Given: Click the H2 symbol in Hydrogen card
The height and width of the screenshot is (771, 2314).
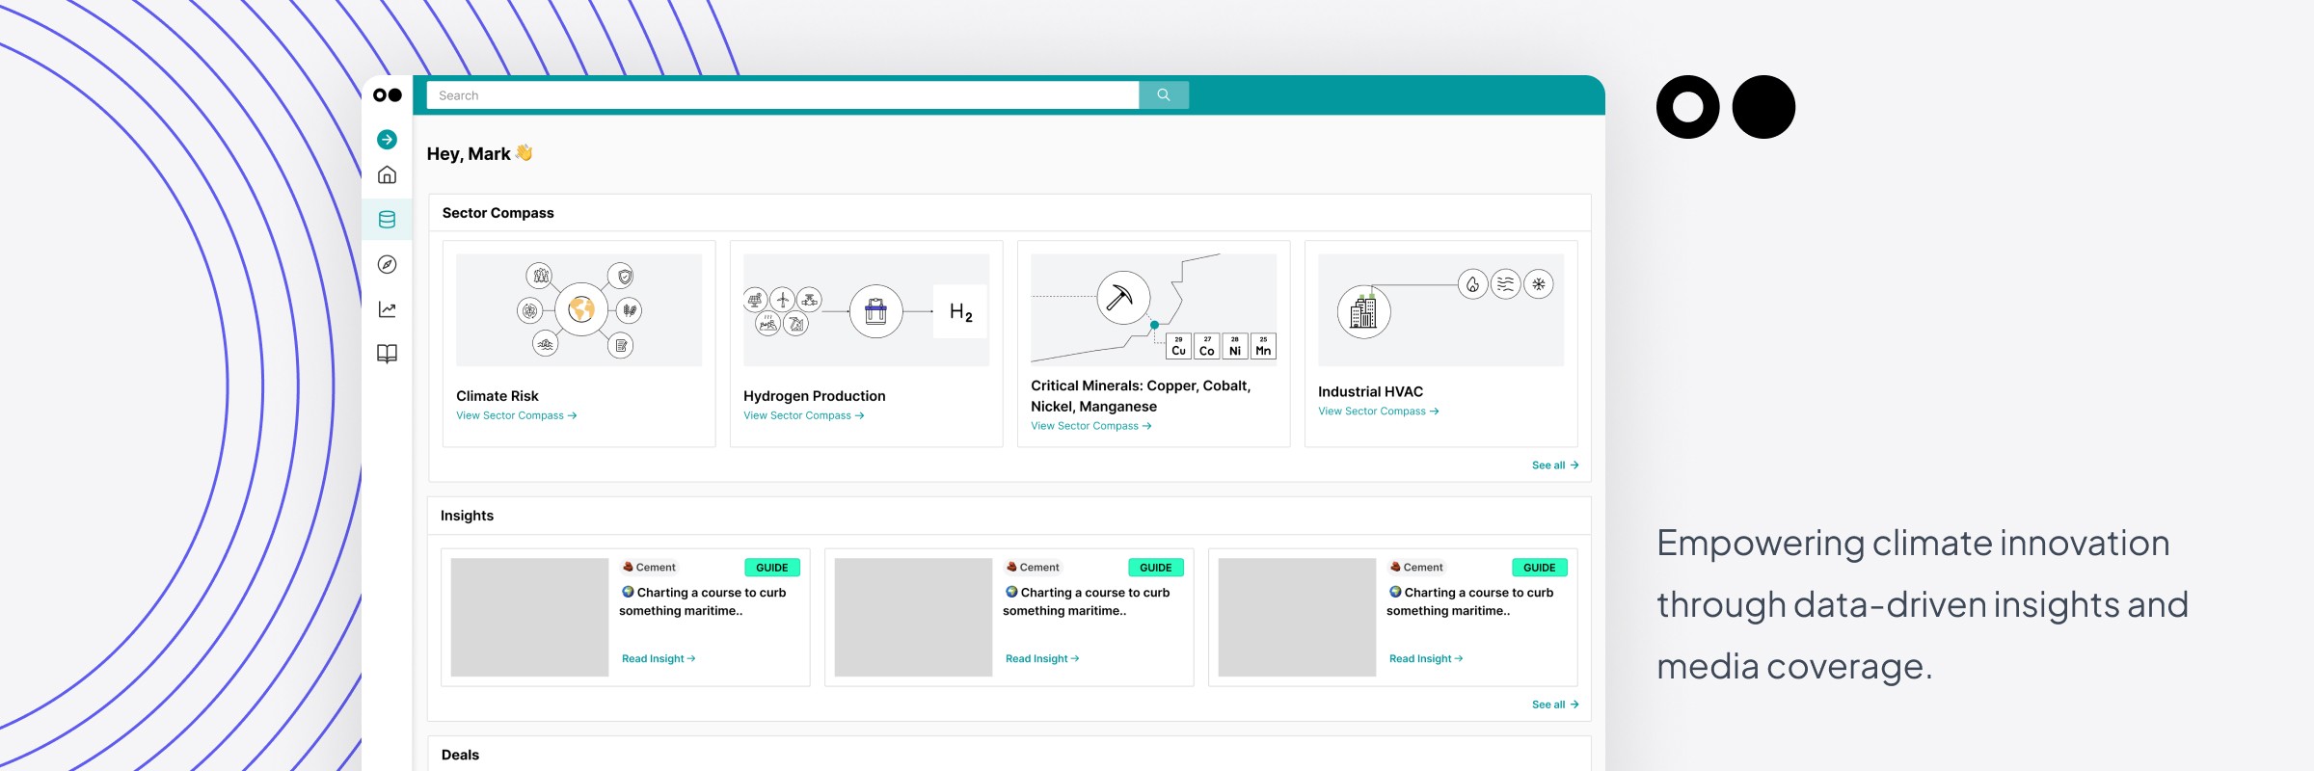Looking at the screenshot, I should coord(960,311).
